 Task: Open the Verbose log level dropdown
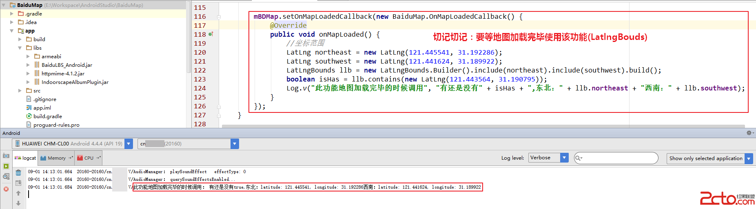(x=564, y=158)
